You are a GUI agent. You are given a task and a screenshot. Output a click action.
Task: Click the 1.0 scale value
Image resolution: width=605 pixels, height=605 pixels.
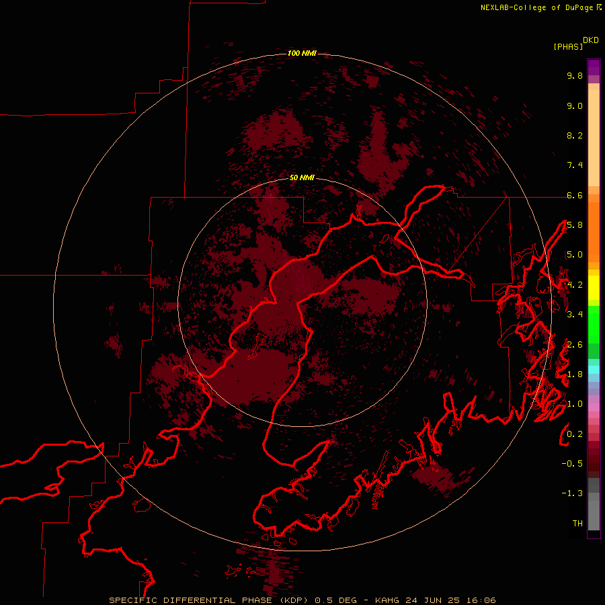(575, 404)
